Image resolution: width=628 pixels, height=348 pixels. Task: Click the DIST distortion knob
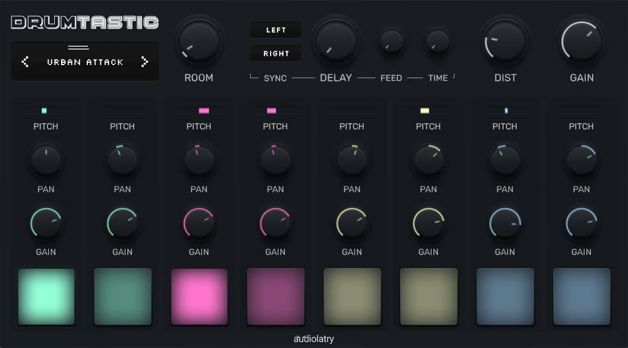point(505,42)
